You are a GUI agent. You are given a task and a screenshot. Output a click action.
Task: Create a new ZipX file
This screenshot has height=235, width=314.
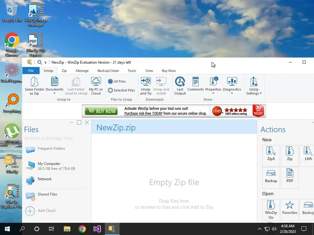(271, 155)
